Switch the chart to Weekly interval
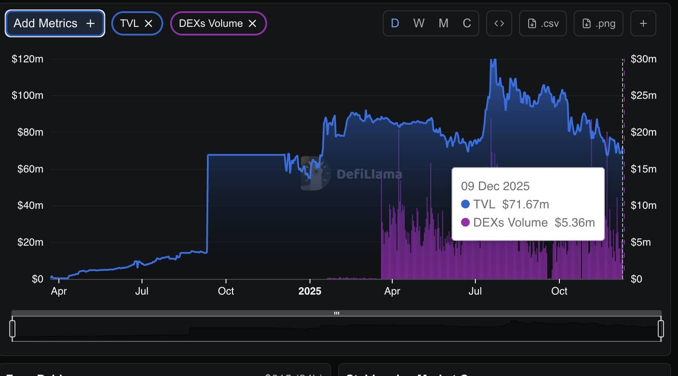This screenshot has width=678, height=376. (418, 23)
